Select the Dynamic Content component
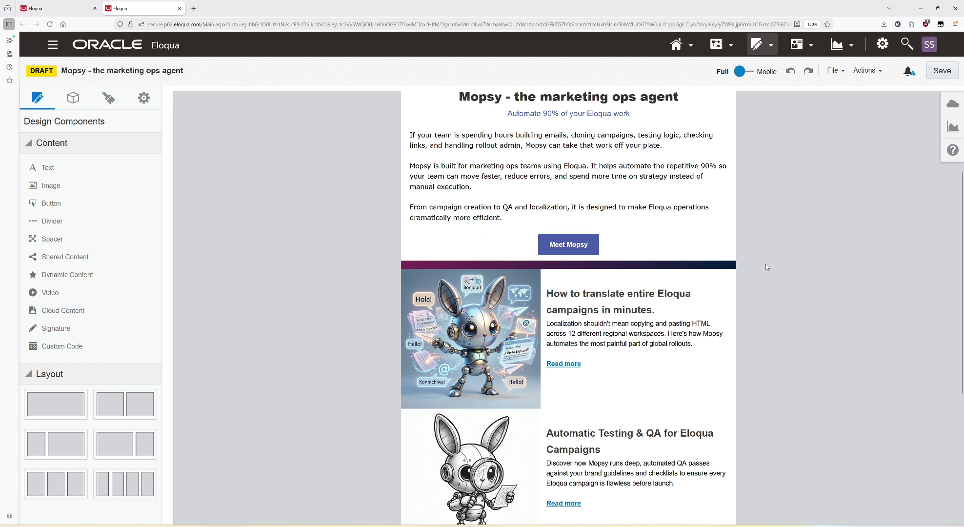This screenshot has width=964, height=527. pyautogui.click(x=61, y=275)
